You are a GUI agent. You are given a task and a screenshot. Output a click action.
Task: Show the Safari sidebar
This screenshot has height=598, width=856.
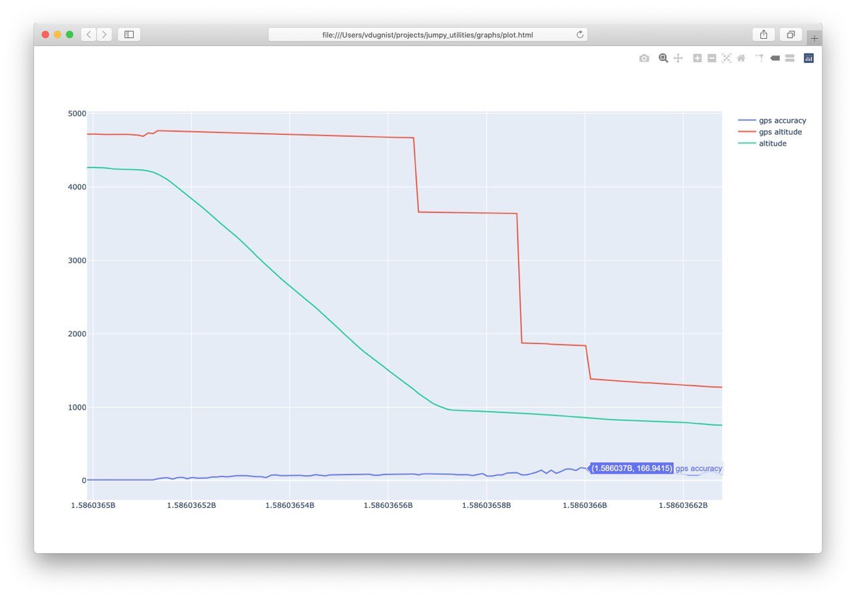click(x=129, y=35)
